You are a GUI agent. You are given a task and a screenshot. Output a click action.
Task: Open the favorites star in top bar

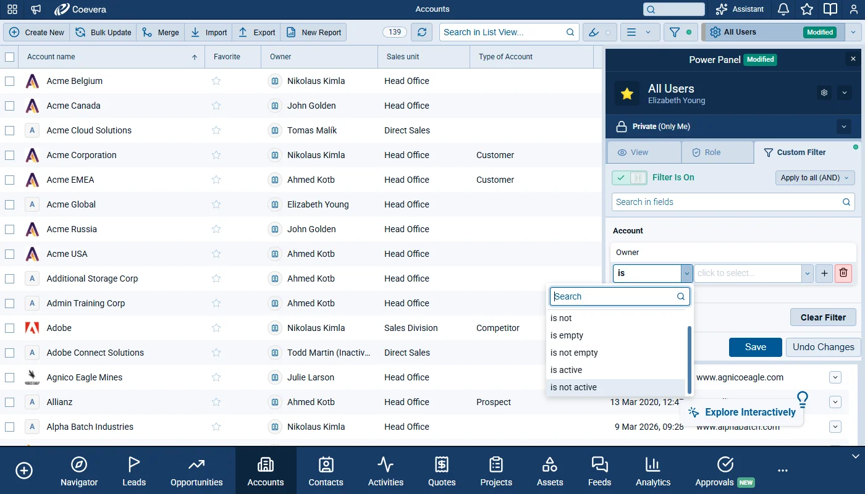[x=807, y=9]
